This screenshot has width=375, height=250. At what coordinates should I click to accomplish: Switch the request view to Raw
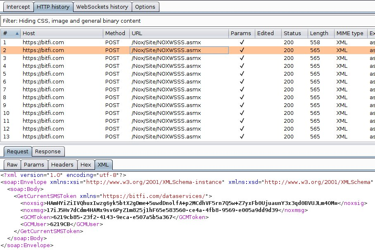point(12,164)
